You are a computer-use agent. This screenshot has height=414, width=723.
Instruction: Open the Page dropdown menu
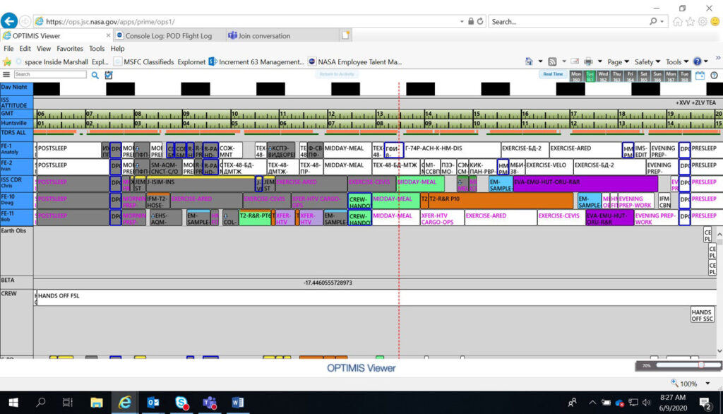tap(616, 61)
